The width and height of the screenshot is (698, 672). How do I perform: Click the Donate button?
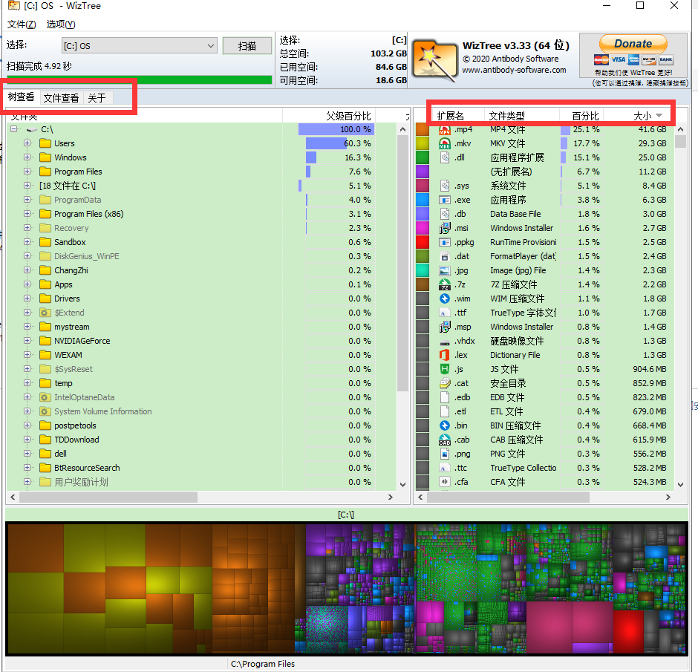point(633,44)
